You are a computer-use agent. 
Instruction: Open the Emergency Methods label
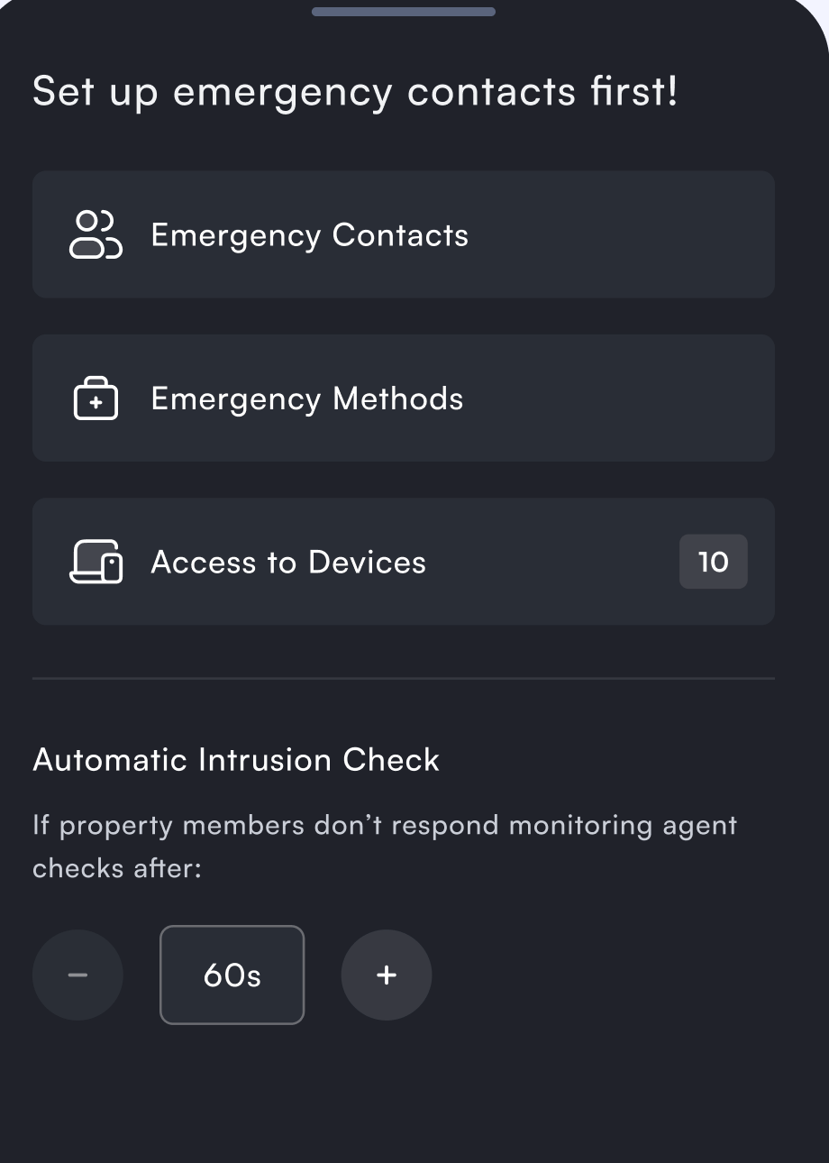coord(307,398)
